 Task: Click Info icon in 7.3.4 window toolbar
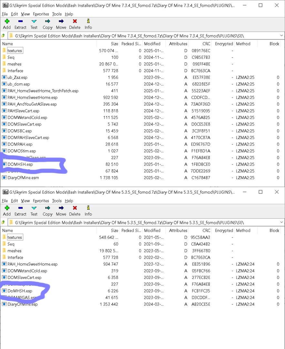88,21
